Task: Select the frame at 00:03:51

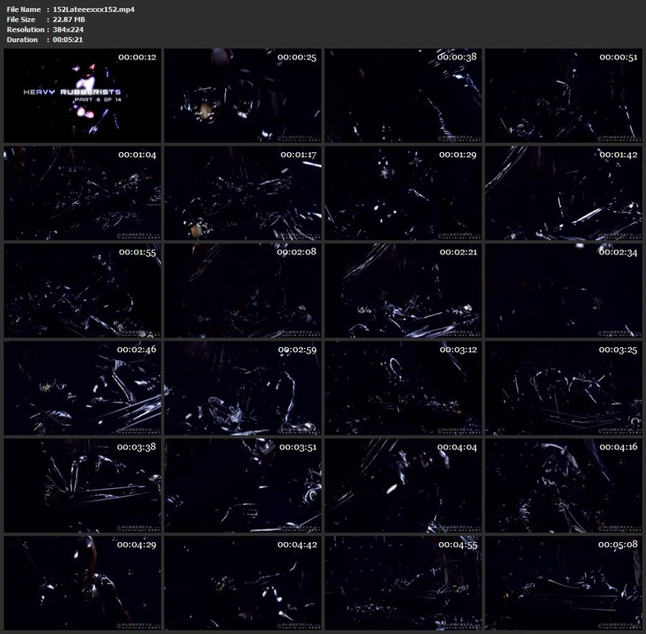Action: point(243,485)
